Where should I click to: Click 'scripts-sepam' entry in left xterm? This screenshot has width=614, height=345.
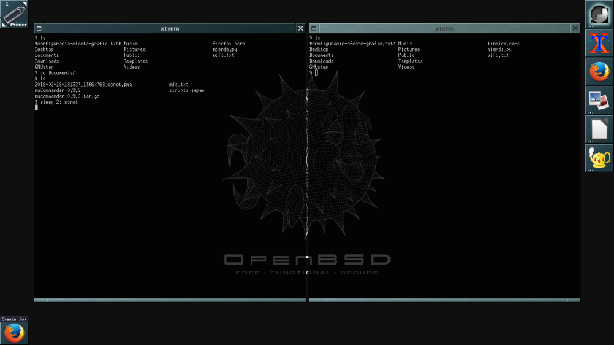(187, 90)
